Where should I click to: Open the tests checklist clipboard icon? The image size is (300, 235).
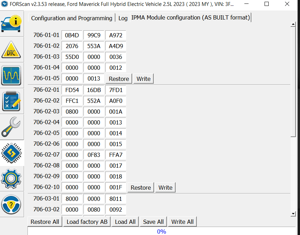(11, 101)
